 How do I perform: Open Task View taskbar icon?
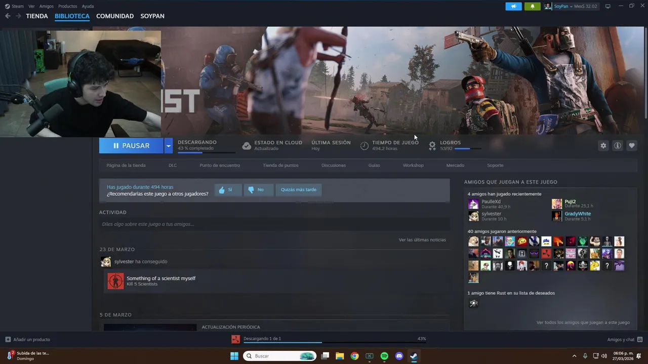[x=325, y=356]
